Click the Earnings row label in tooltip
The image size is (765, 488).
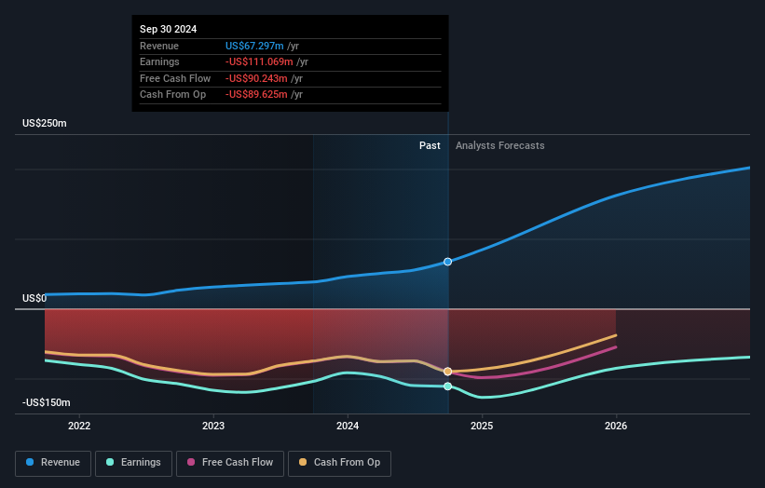pyautogui.click(x=159, y=61)
